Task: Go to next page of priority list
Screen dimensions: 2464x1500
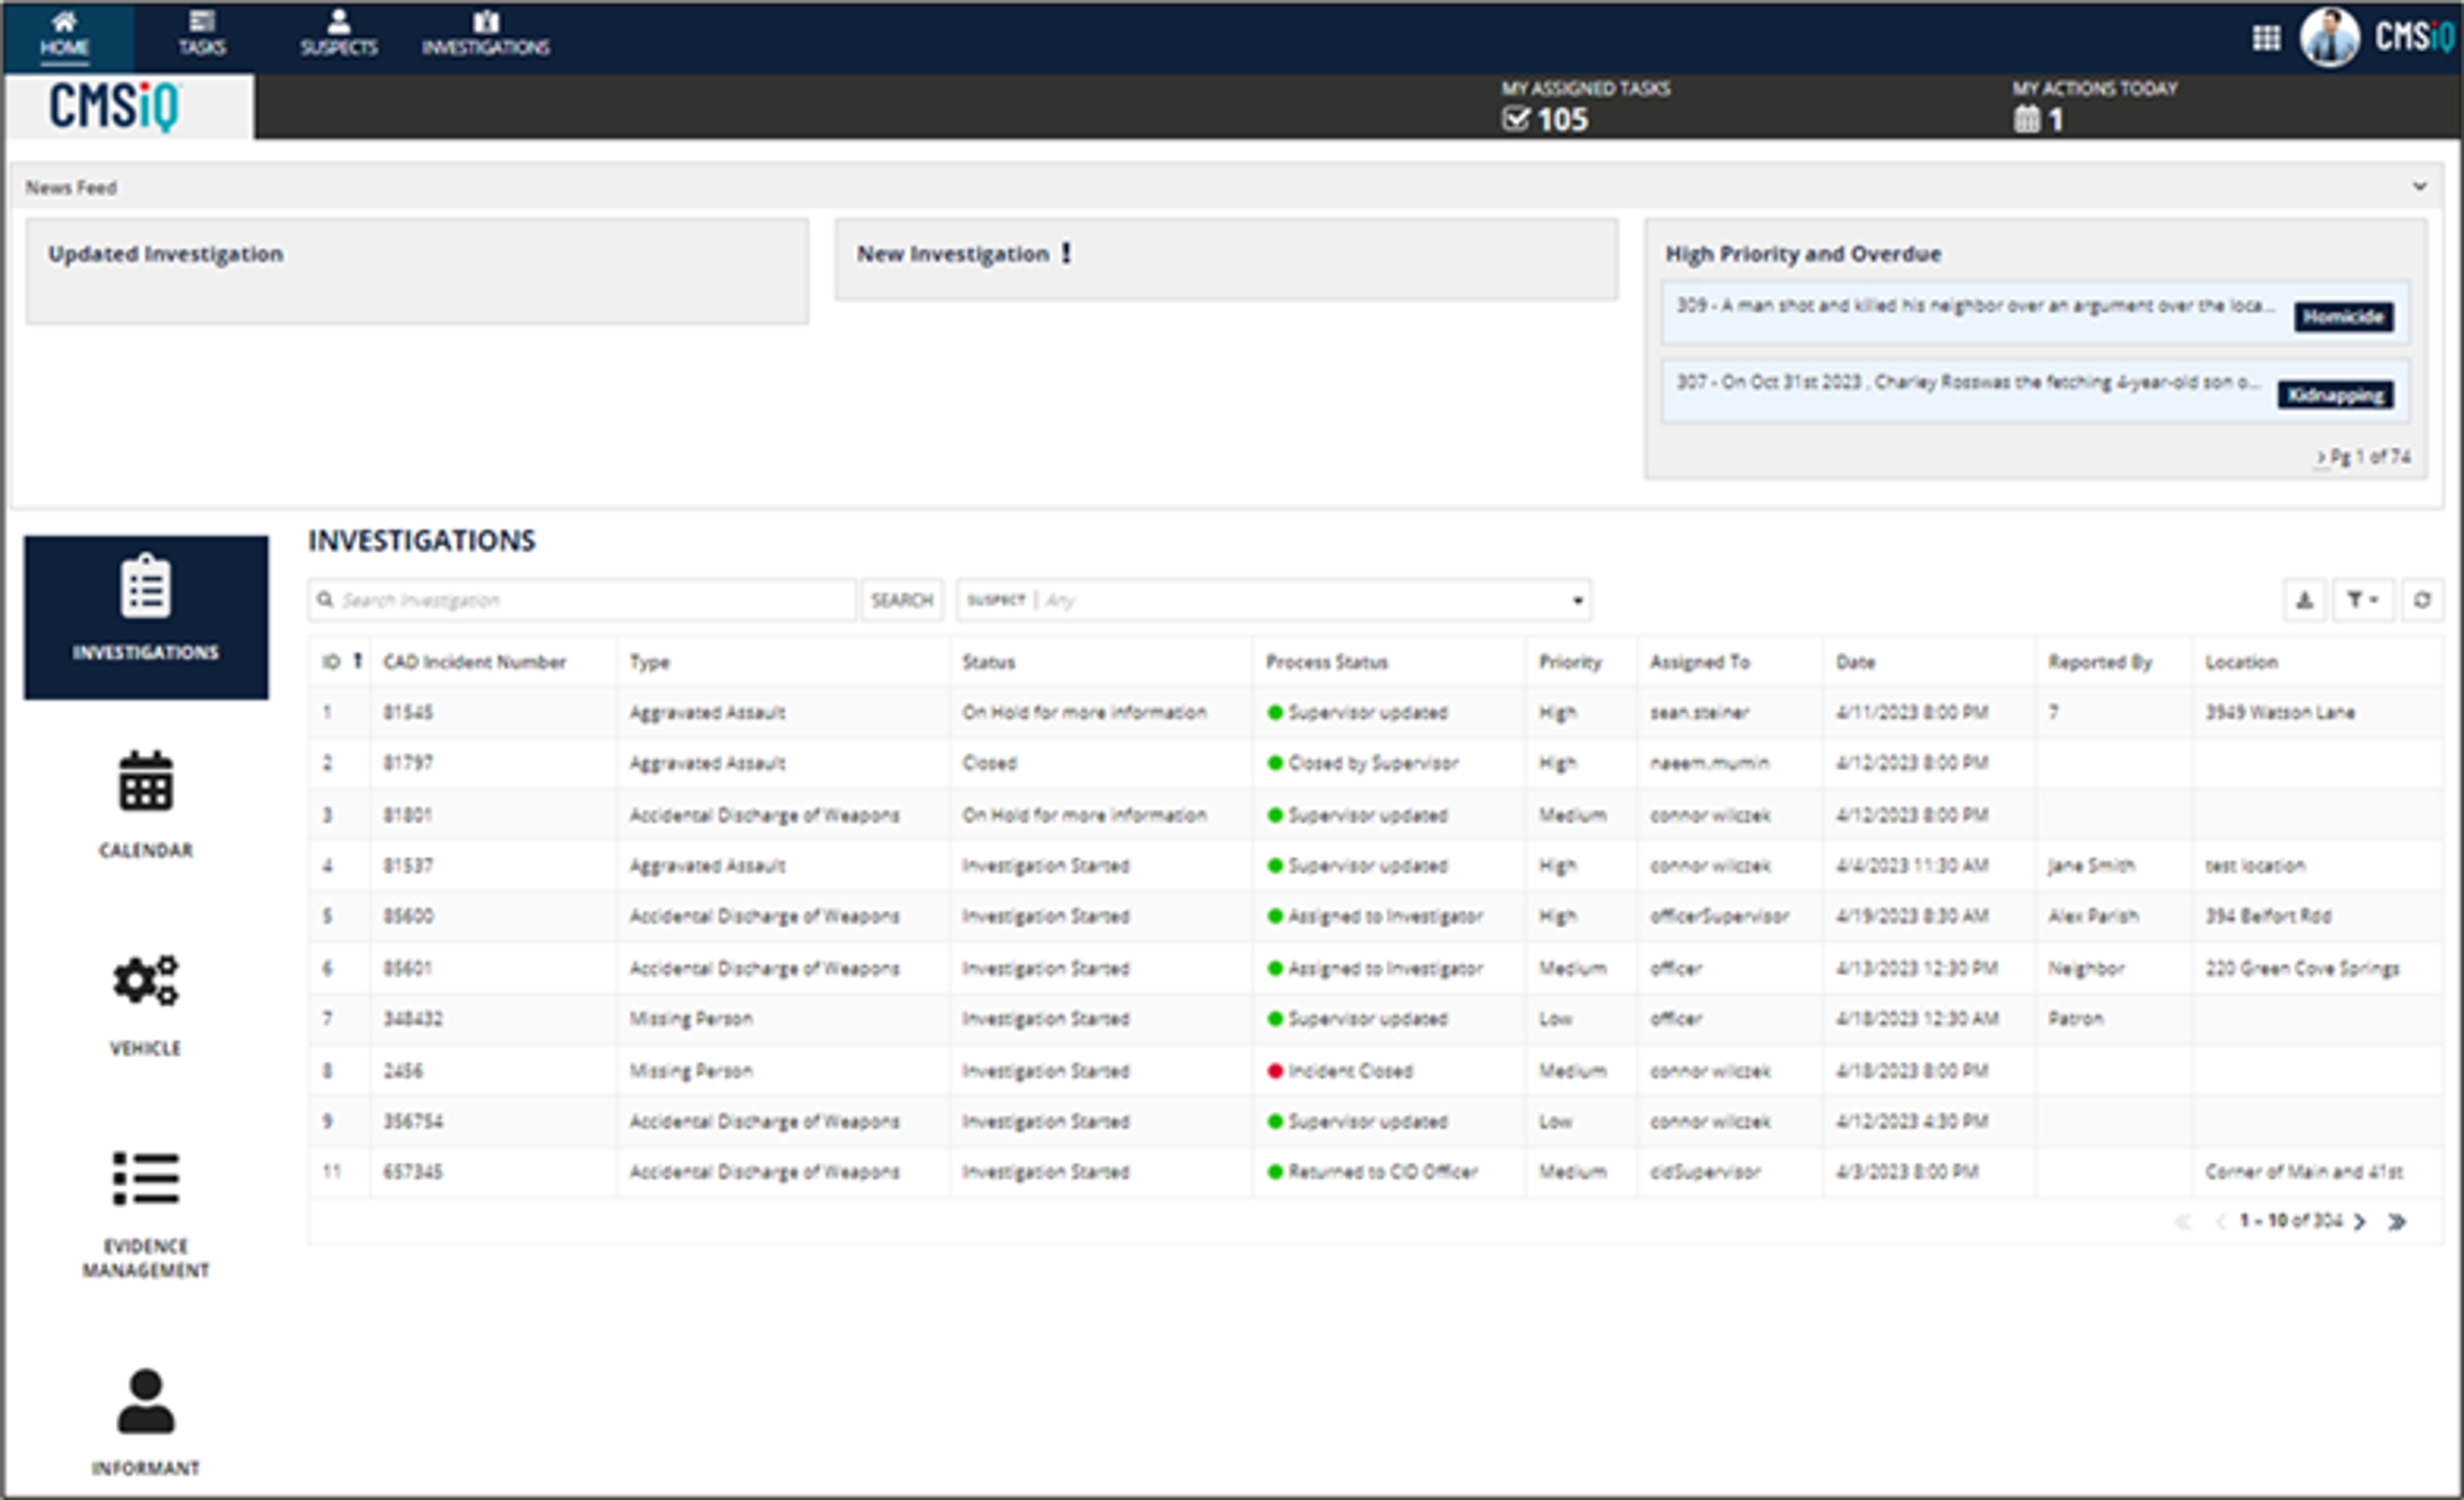Action: [x=2321, y=457]
